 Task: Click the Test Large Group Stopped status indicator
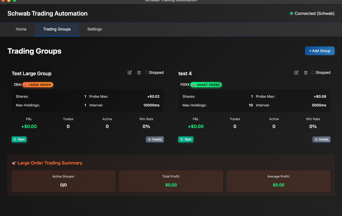pos(155,72)
